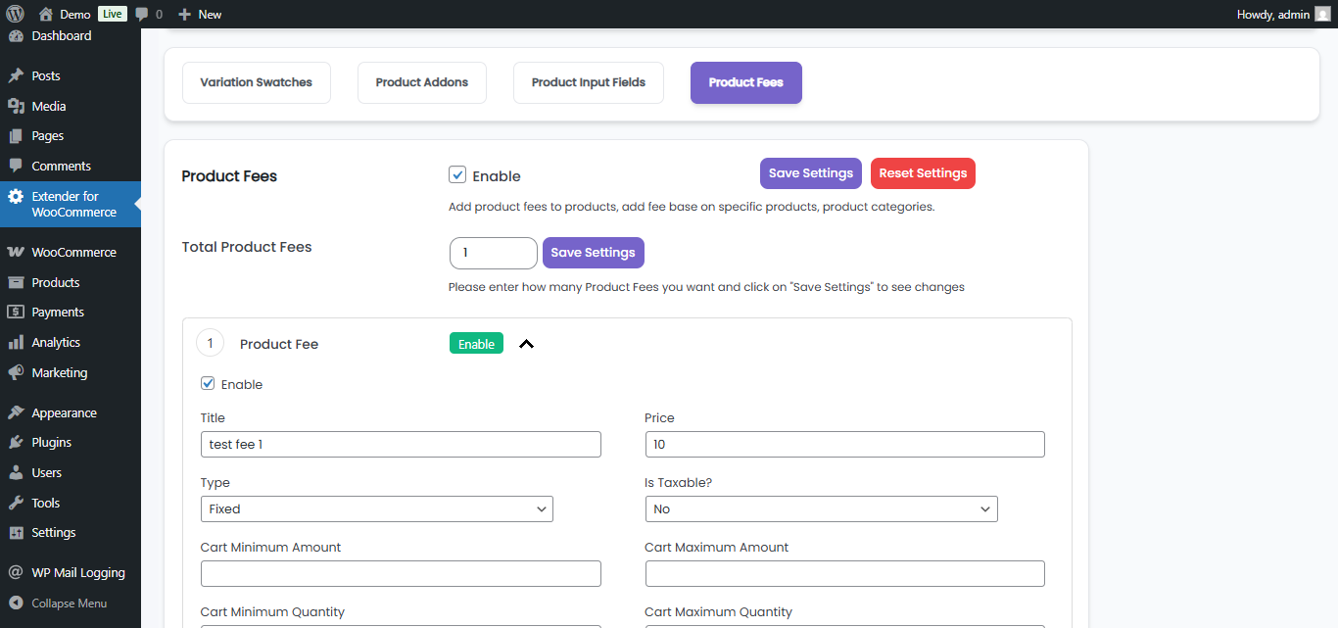Open the Analytics bar chart icon
Viewport: 1338px width, 628px height.
(16, 342)
